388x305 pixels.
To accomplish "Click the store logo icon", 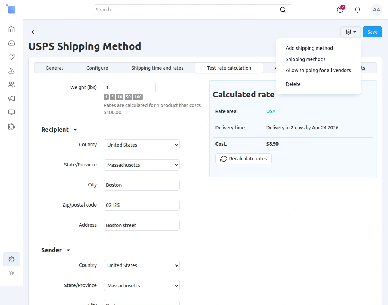I will tap(11, 9).
